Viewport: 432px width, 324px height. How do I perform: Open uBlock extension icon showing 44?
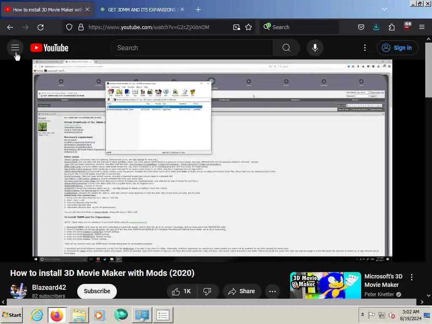pos(407,27)
